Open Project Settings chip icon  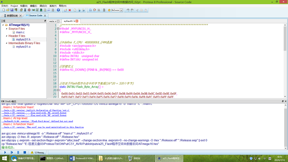click(104, 10)
